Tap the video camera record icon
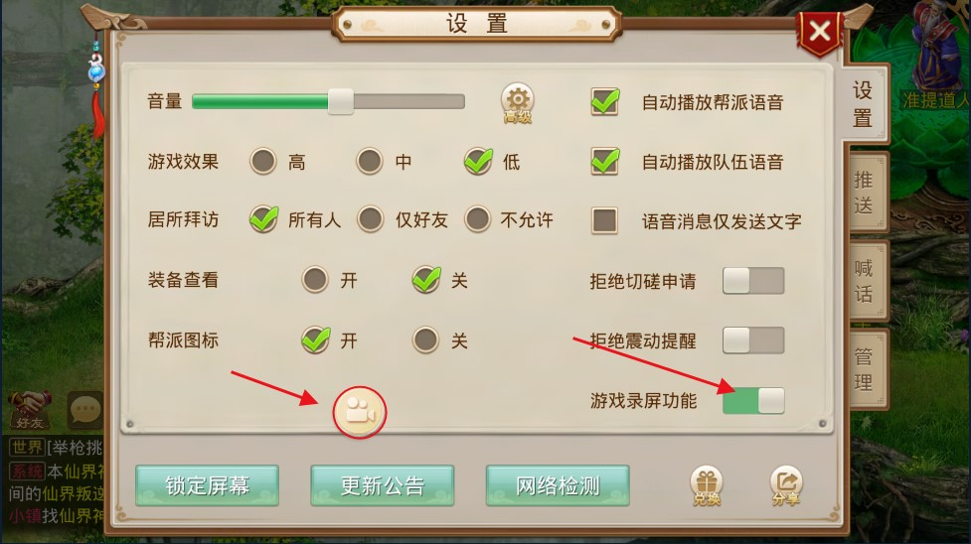 click(360, 412)
